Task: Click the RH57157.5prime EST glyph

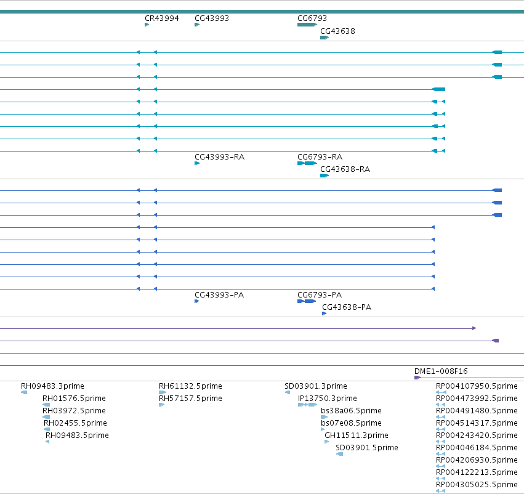Action: 162,405
